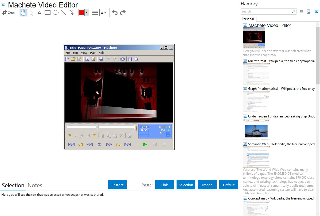The width and height of the screenshot is (320, 216).
Task: Activate the hand pan tool
Action: tap(24, 13)
